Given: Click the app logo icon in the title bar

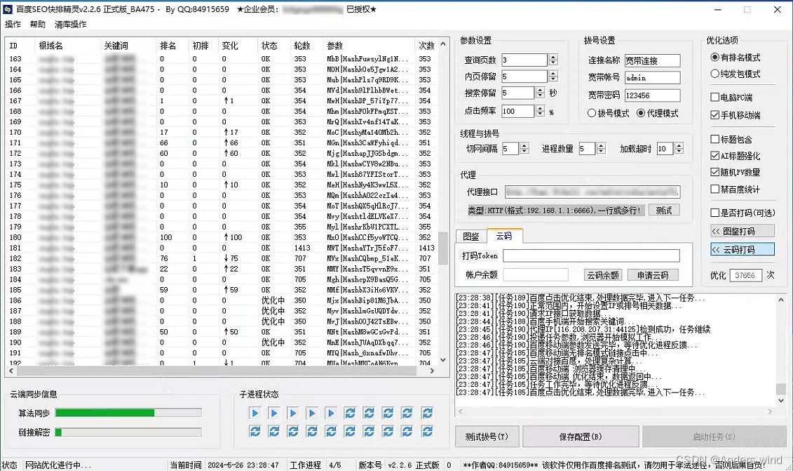Looking at the screenshot, I should pyautogui.click(x=8, y=9).
